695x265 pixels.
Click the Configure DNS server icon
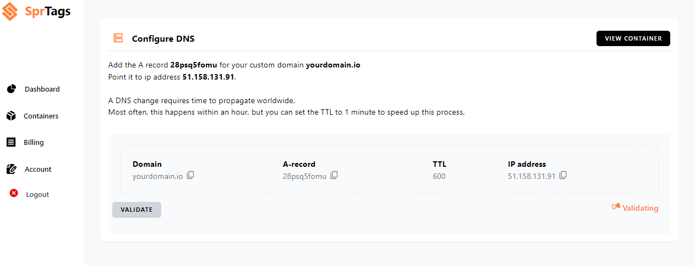(118, 38)
